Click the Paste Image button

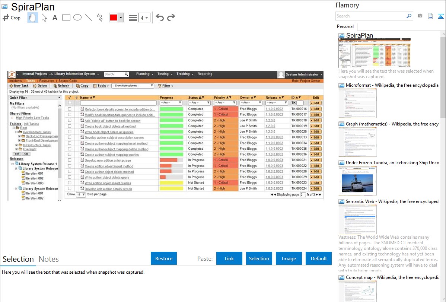[289, 258]
